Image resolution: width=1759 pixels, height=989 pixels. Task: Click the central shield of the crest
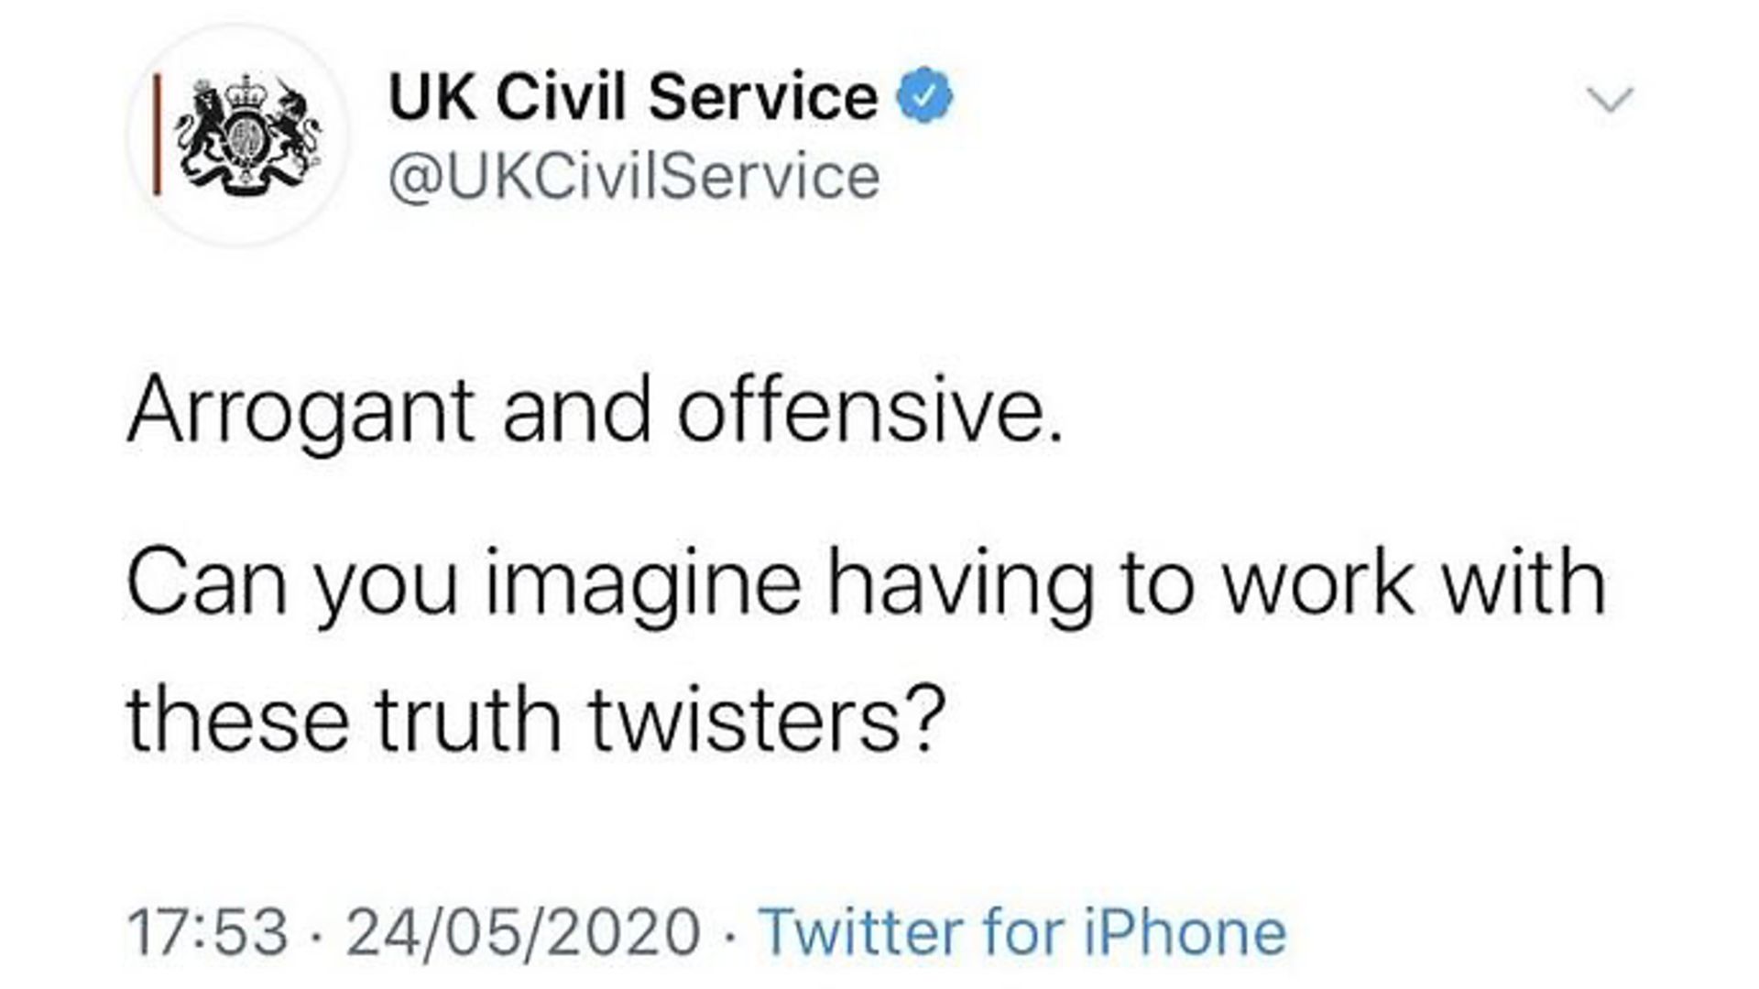coord(245,138)
